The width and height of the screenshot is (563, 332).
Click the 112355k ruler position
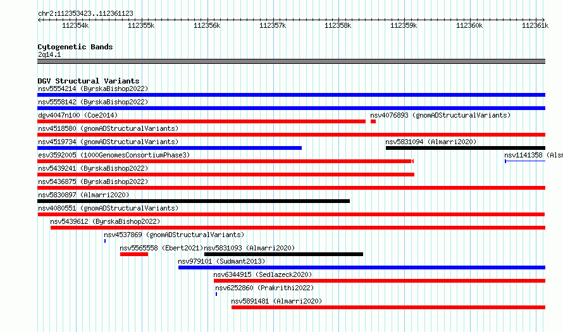(141, 25)
